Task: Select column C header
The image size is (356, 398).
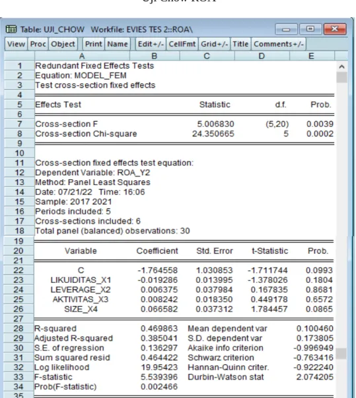Action: (207, 56)
